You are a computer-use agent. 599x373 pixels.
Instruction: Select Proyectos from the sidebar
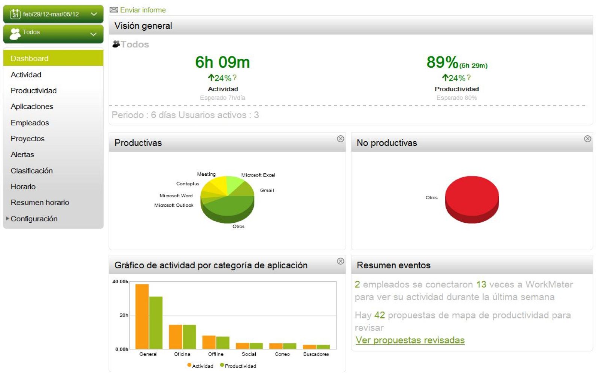click(28, 138)
